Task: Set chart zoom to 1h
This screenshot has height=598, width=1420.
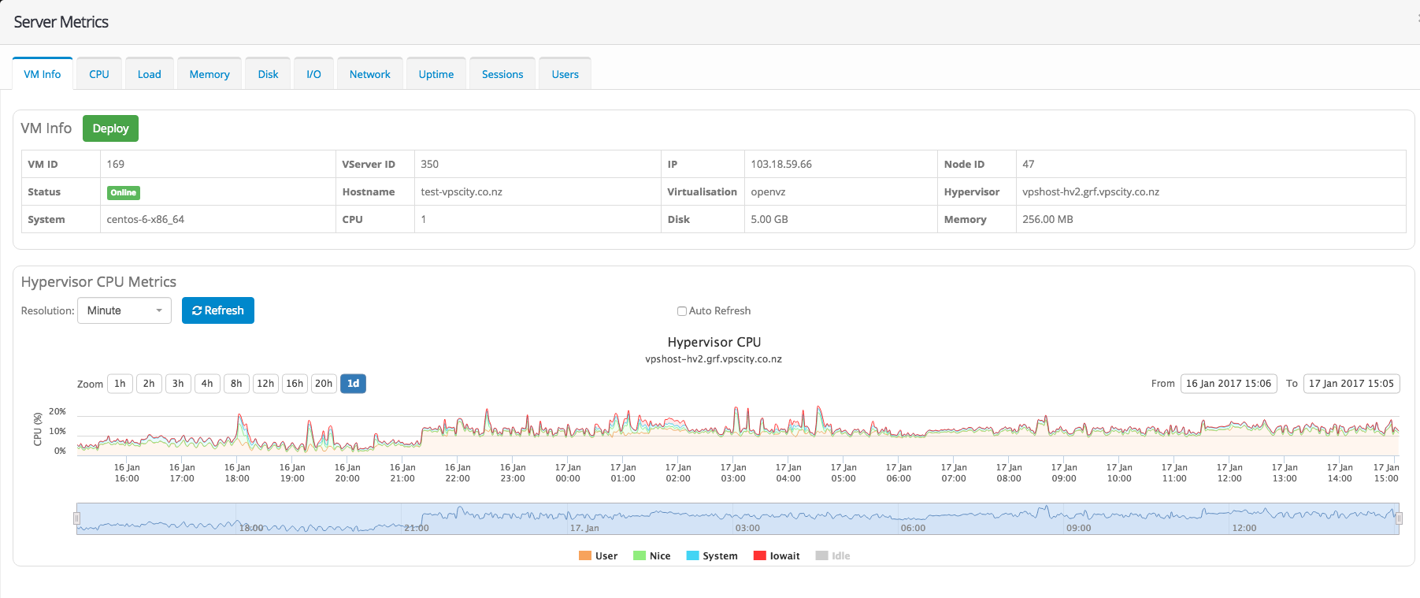Action: (120, 384)
